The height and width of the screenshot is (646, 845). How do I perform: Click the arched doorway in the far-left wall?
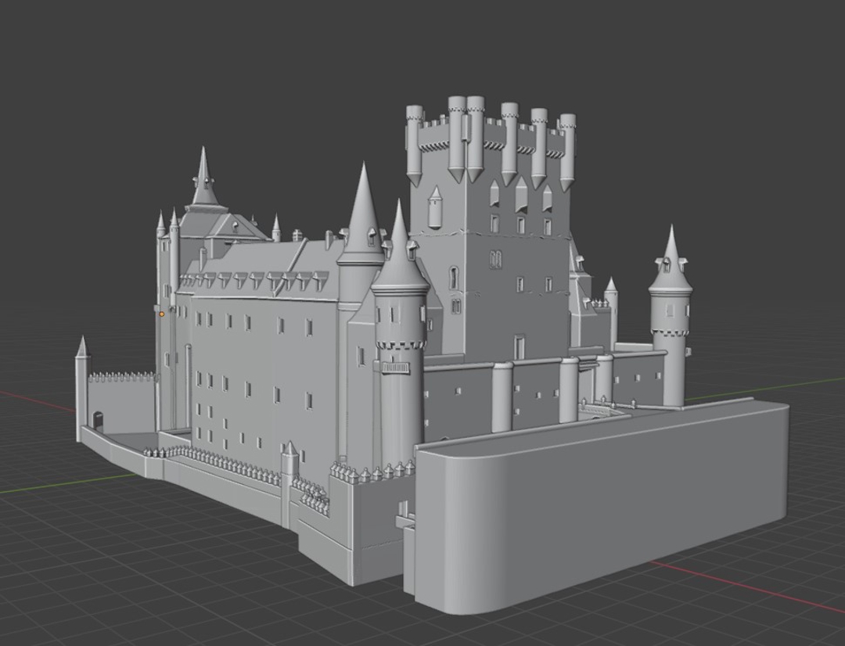(x=97, y=421)
